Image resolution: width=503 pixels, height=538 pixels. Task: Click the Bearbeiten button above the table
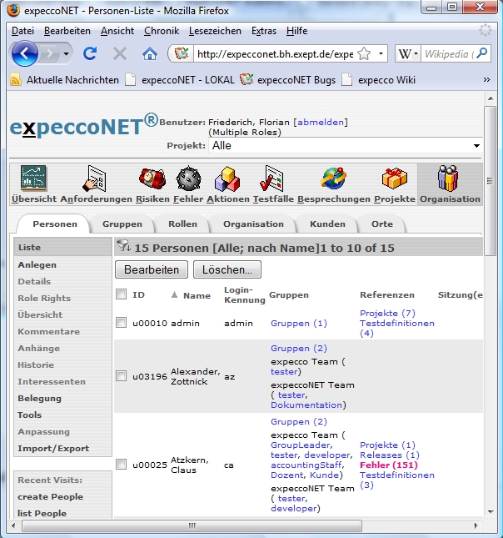[152, 269]
